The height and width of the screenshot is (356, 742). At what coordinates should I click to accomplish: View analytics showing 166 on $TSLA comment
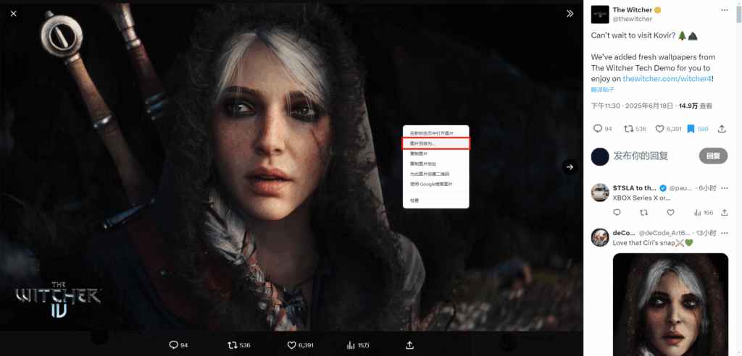coord(703,213)
